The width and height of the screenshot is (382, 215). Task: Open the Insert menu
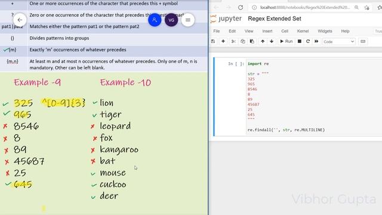(x=267, y=31)
